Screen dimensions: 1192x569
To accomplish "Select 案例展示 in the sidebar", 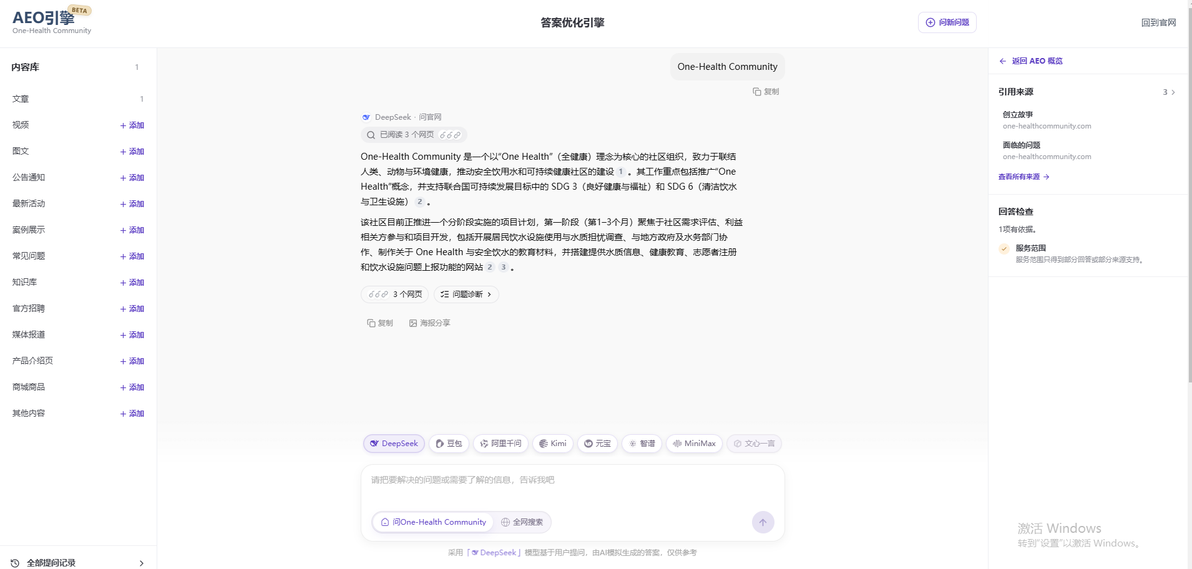I will click(x=29, y=230).
